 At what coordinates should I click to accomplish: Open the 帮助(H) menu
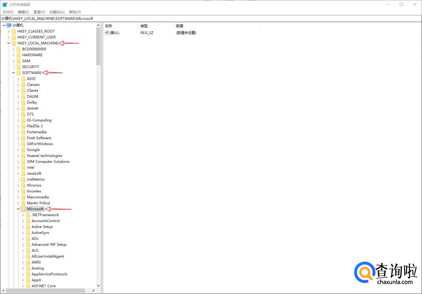[75, 12]
